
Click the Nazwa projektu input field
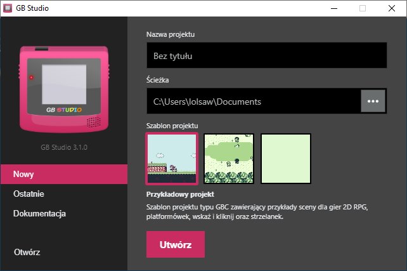(x=266, y=56)
